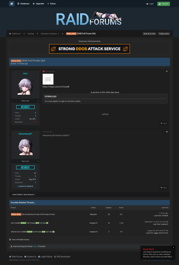Open the Extras menu
The image size is (179, 265).
(51, 4)
